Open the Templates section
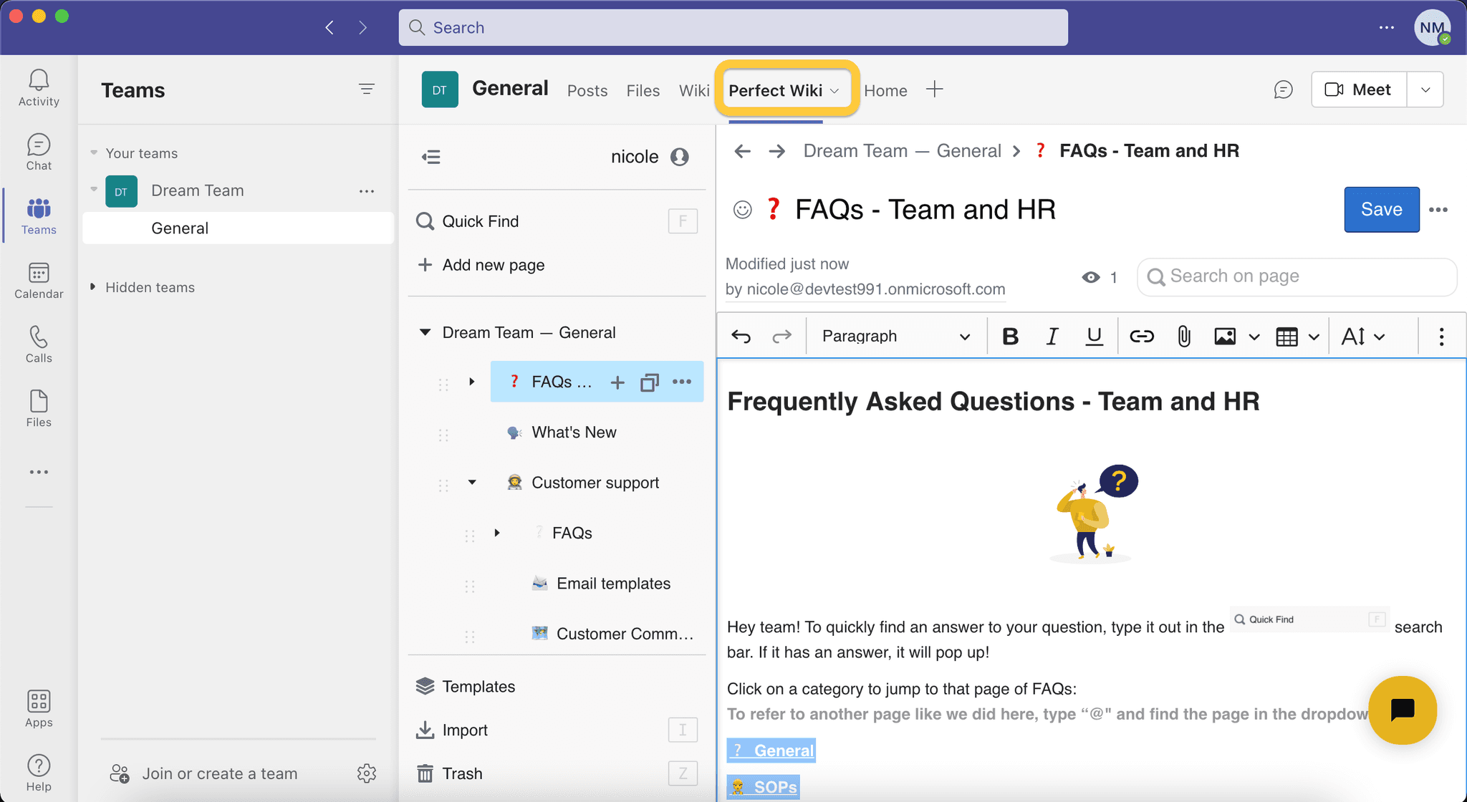The image size is (1467, 802). tap(478, 686)
